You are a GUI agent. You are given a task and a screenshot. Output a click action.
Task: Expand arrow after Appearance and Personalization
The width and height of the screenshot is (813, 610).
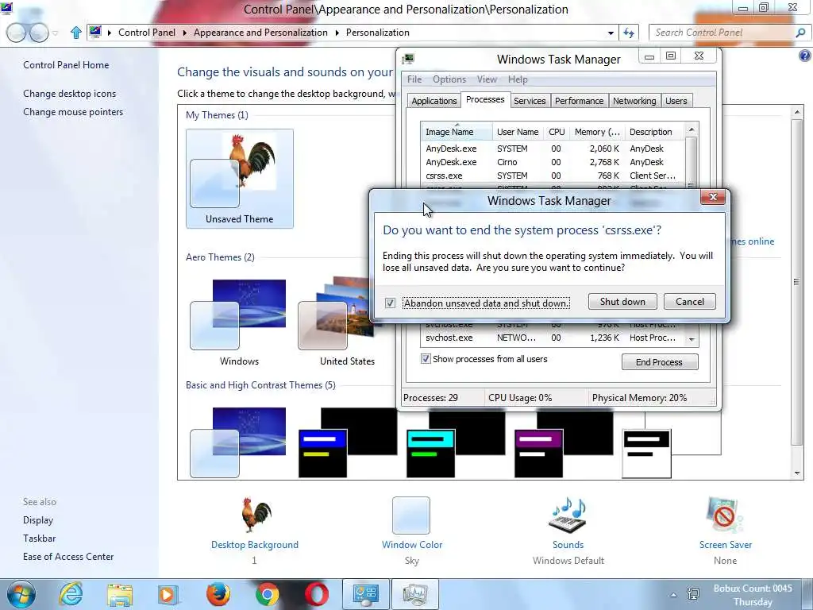337,33
